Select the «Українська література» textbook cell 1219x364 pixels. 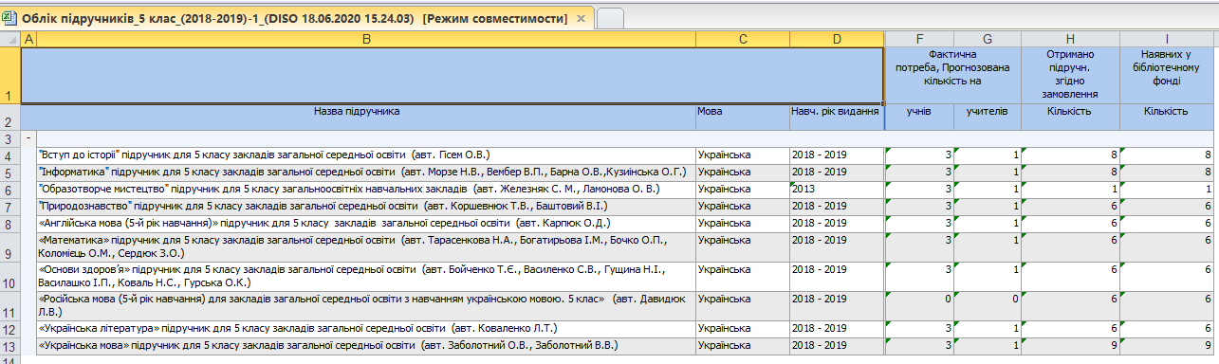coord(365,330)
